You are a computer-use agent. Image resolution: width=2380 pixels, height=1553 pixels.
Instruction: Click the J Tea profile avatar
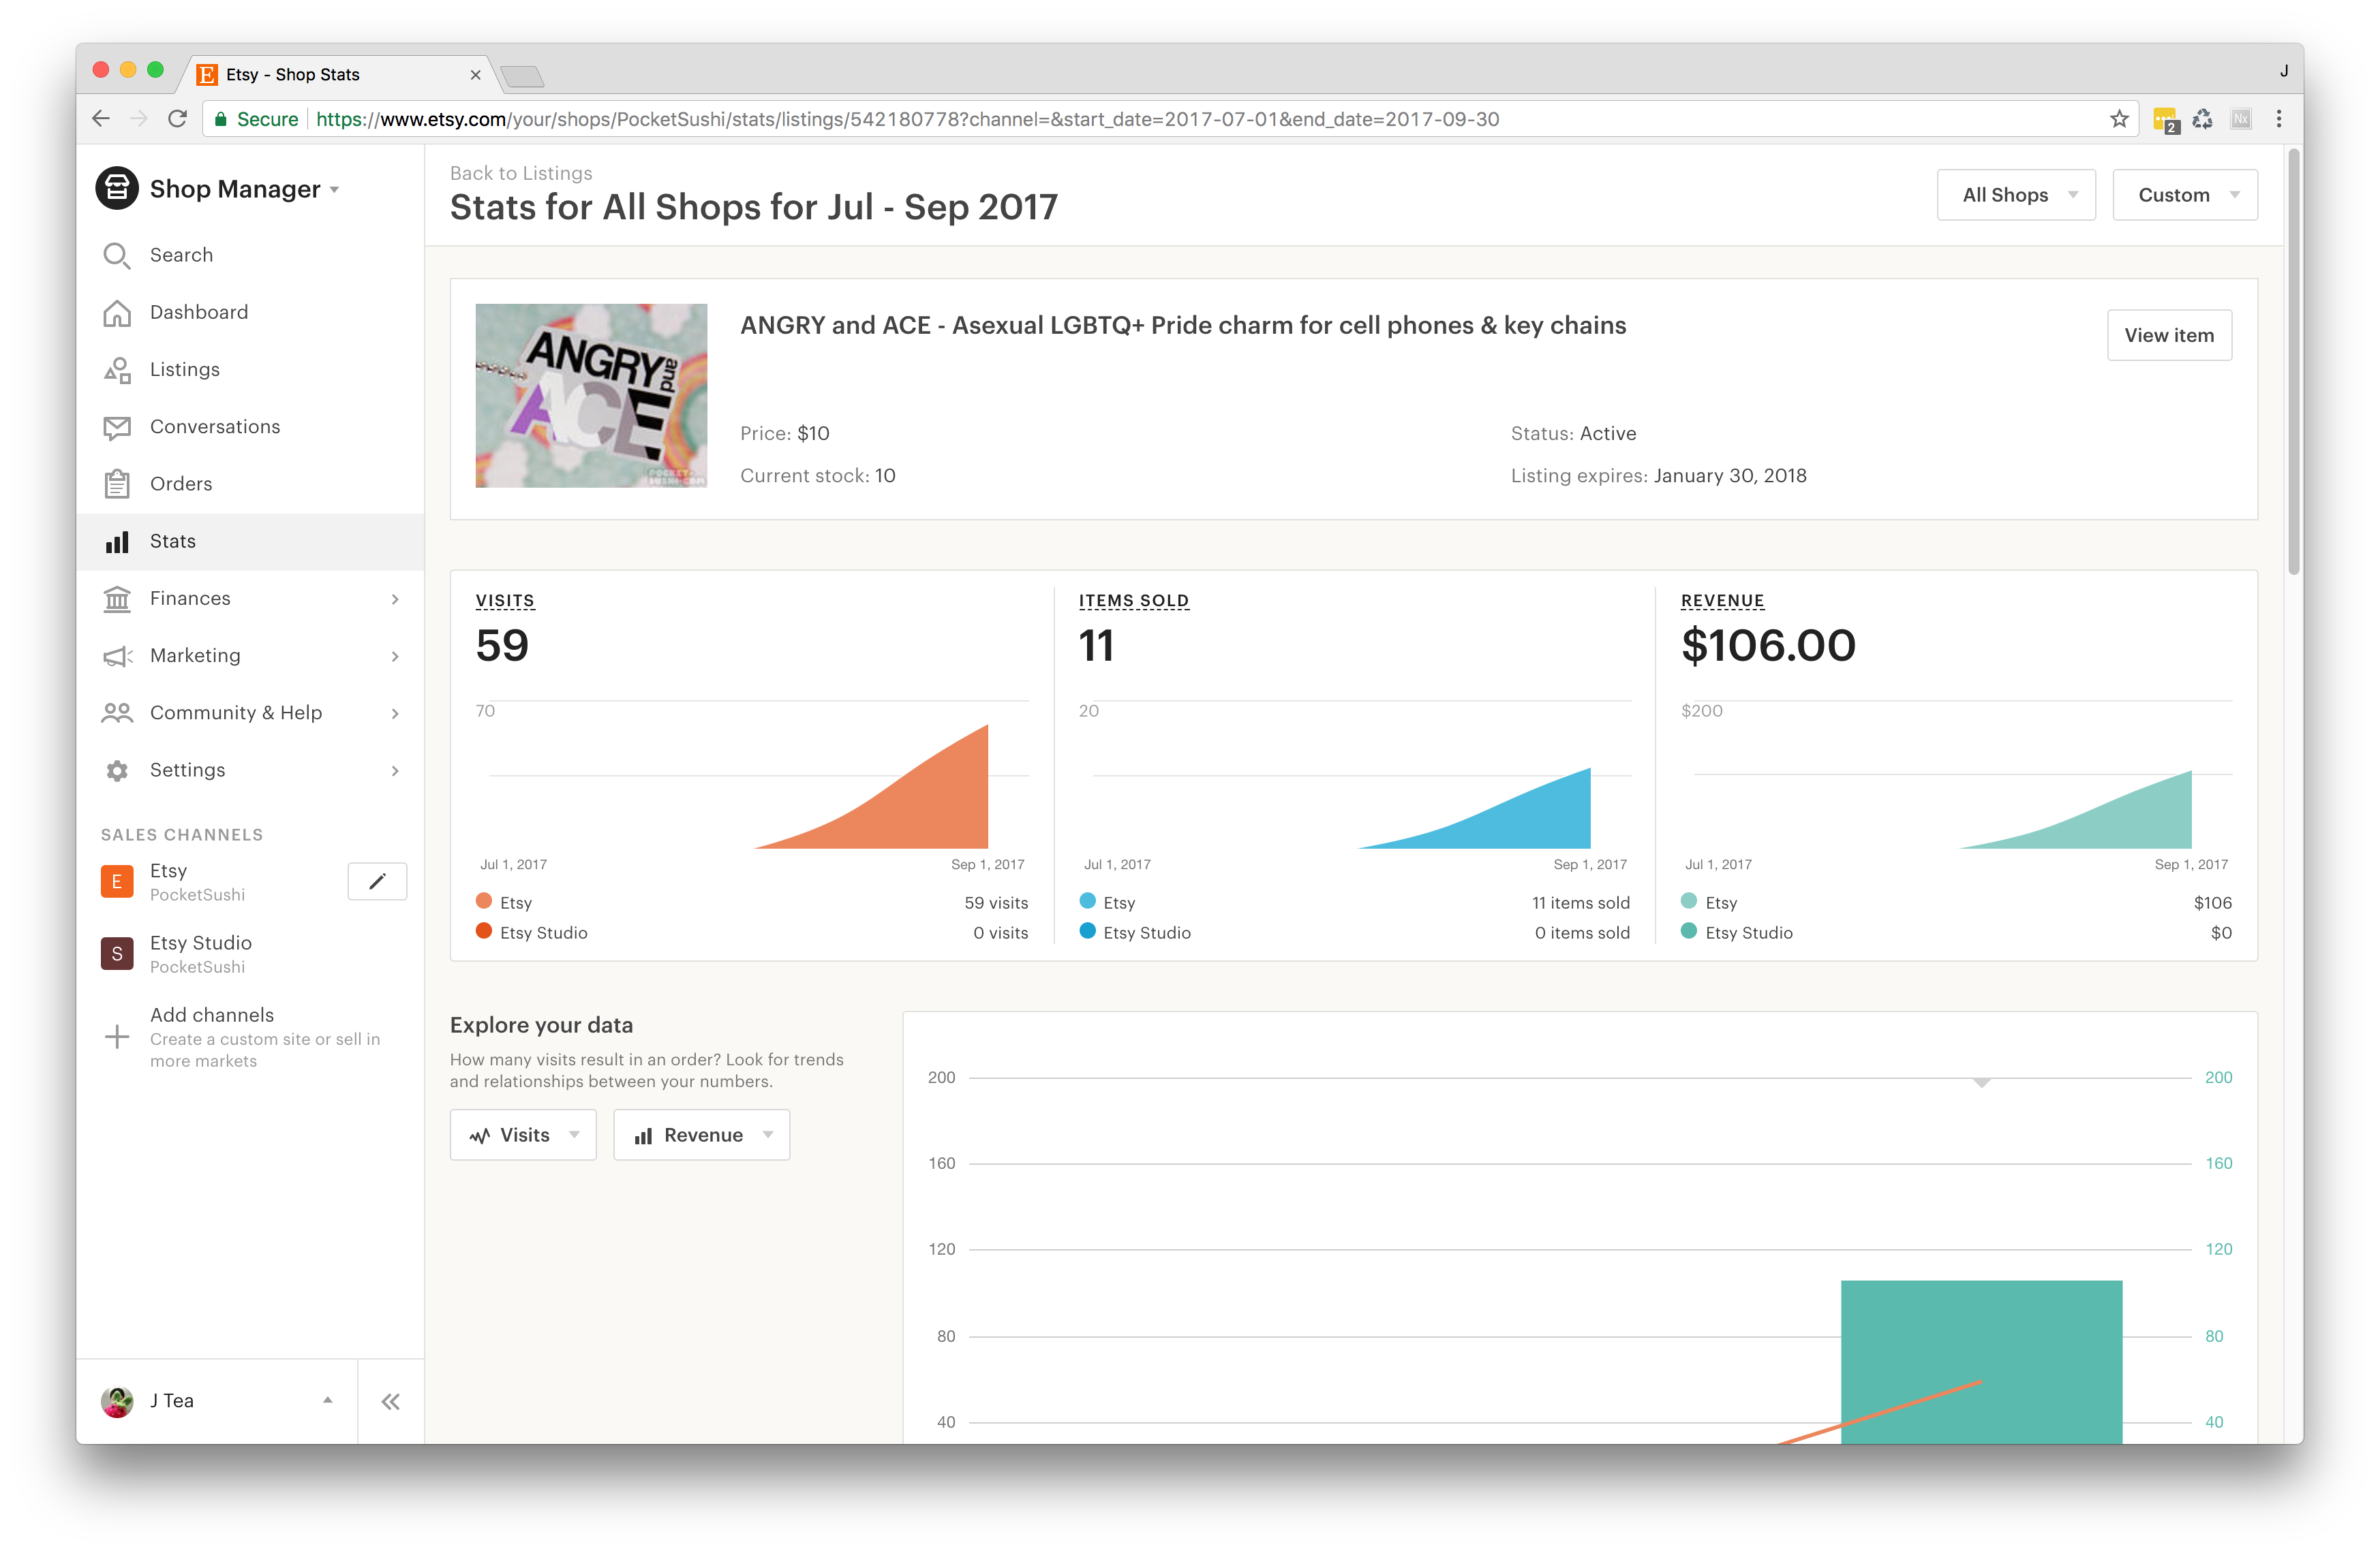pos(117,1401)
